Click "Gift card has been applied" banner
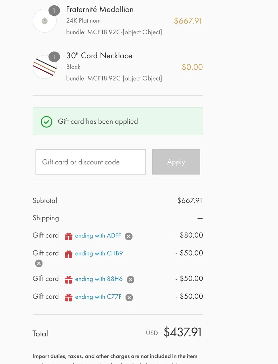 (x=118, y=121)
